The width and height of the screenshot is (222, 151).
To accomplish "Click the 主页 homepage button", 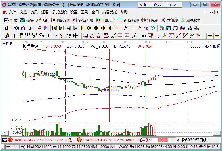I will 175,5.
